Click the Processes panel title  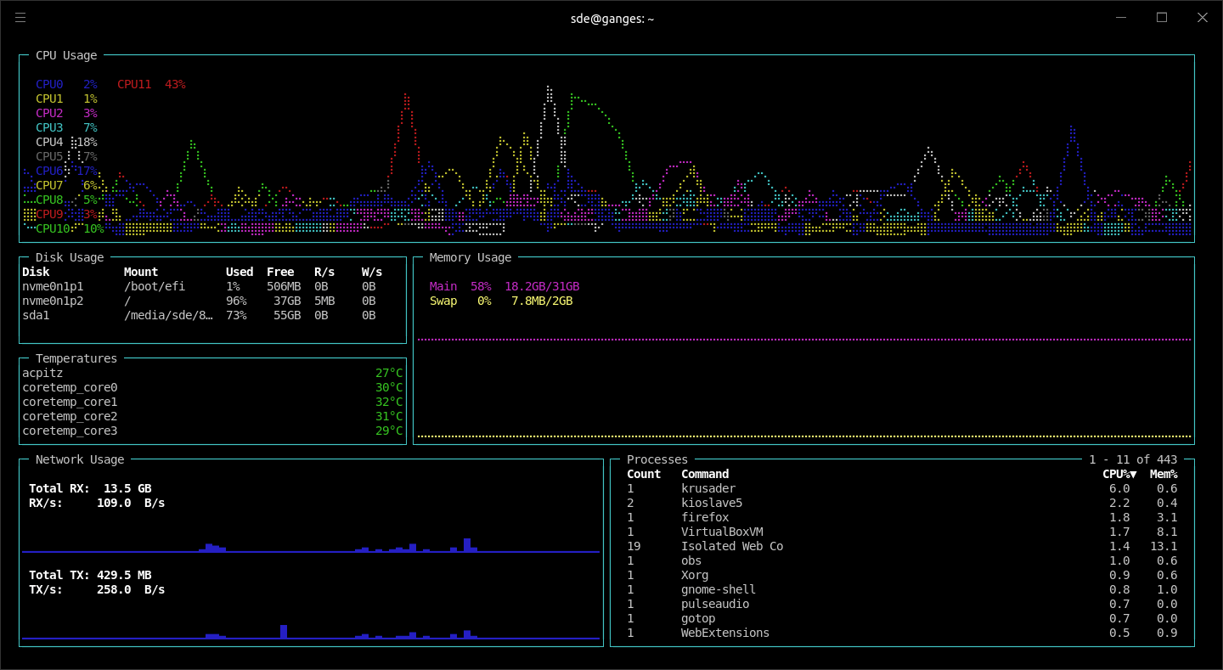657,459
